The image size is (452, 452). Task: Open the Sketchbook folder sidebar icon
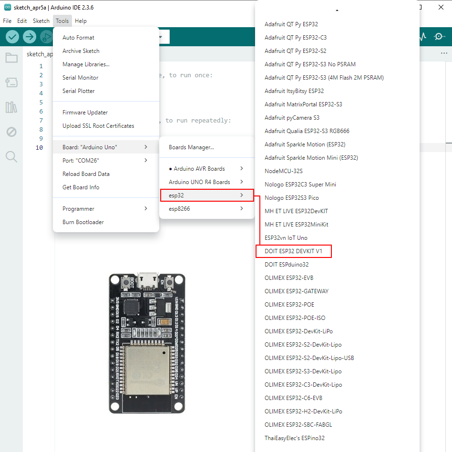(x=11, y=58)
